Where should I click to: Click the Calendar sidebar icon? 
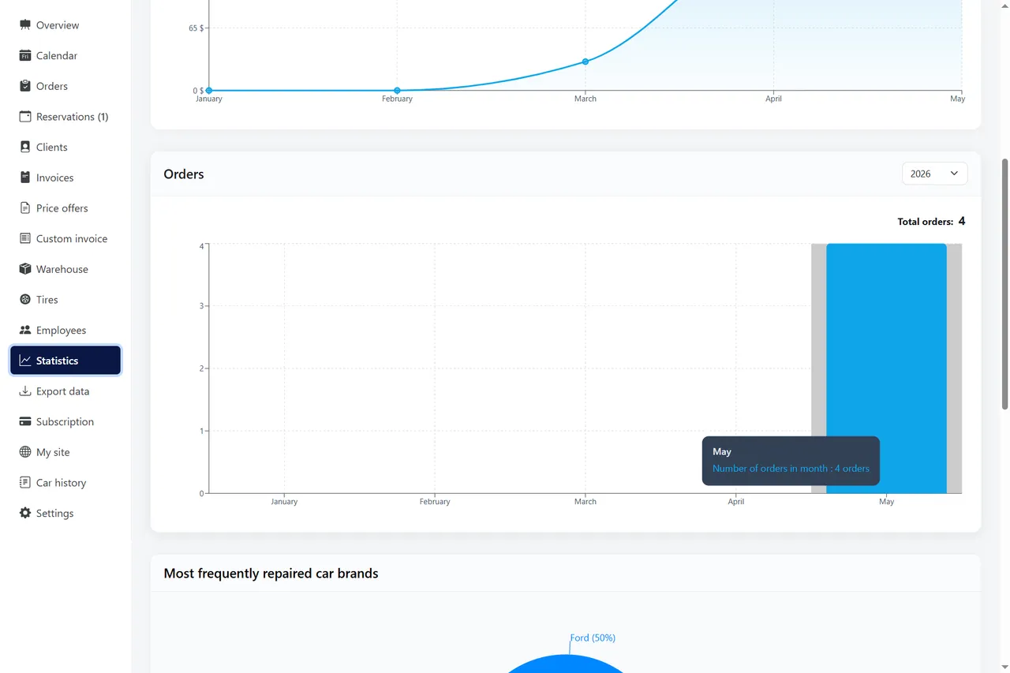(x=25, y=56)
